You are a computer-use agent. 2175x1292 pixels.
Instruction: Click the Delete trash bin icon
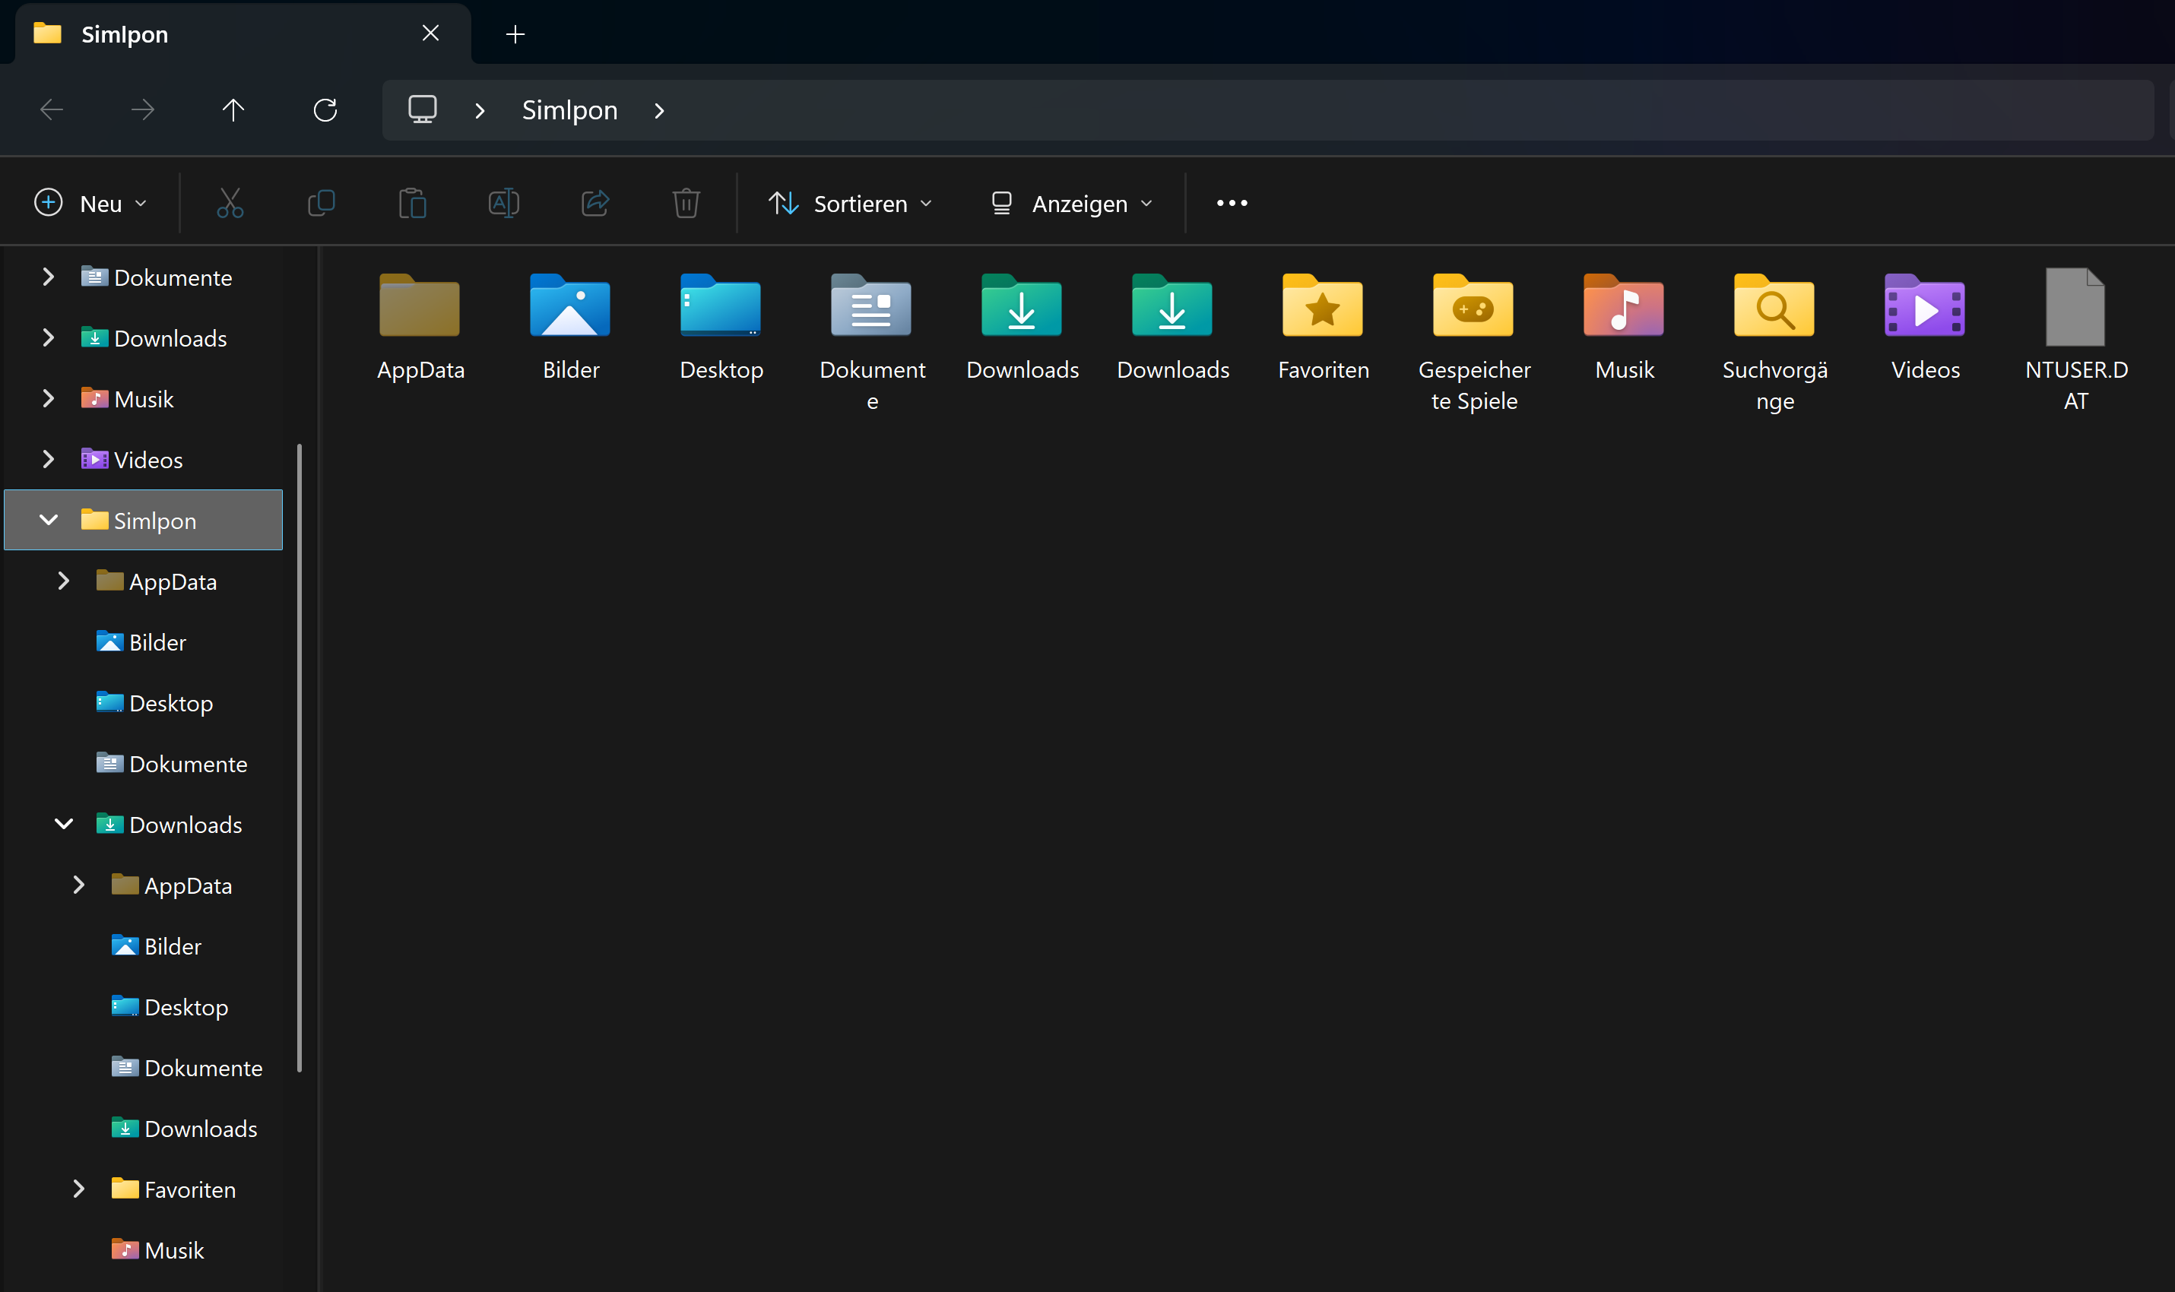[x=685, y=203]
